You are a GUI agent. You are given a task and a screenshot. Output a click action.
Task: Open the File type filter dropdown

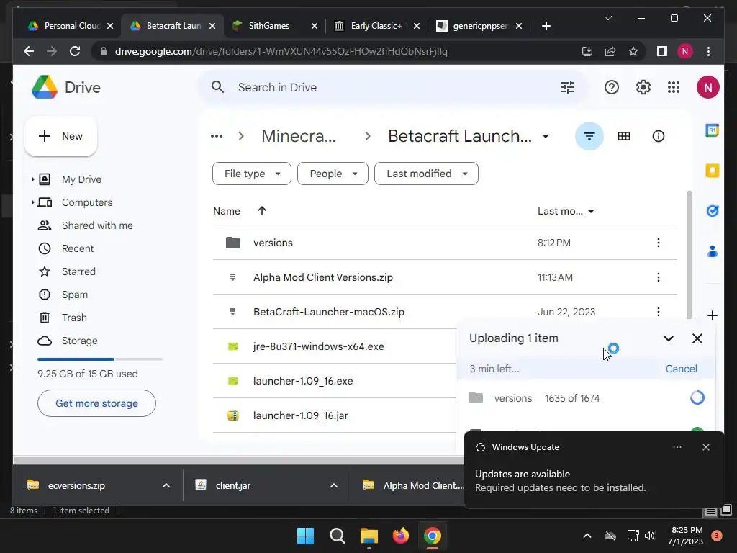click(x=251, y=174)
